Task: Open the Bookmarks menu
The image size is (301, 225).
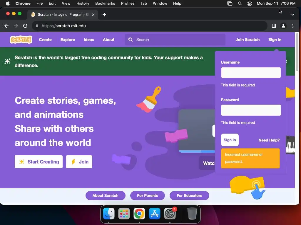Action: (x=105, y=4)
